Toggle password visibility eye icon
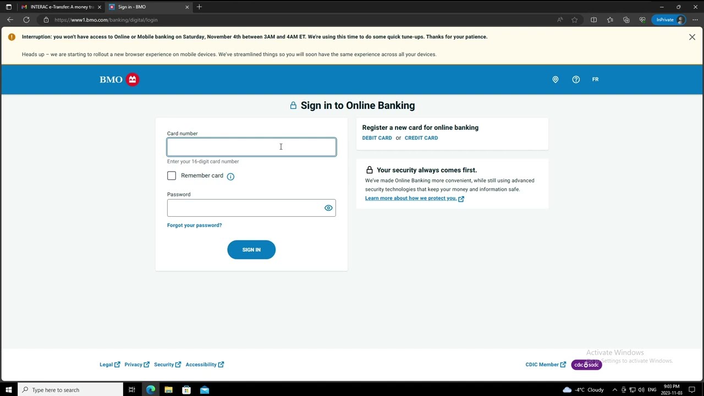 [x=328, y=208]
